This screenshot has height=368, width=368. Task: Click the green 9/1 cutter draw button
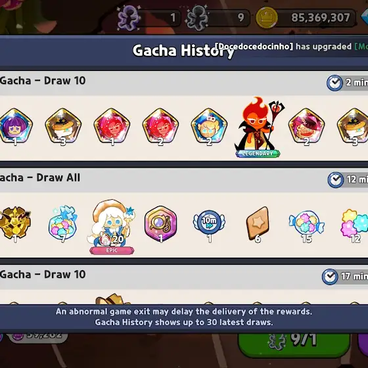click(x=294, y=342)
